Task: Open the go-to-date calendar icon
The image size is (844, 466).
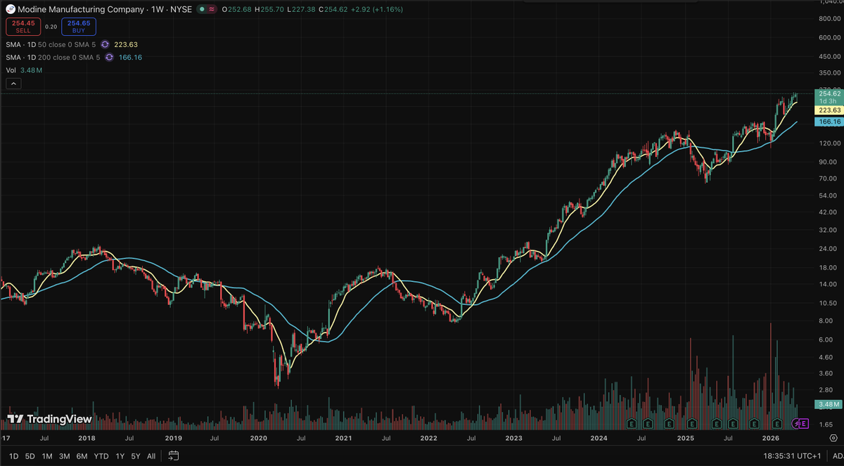Action: click(x=174, y=456)
